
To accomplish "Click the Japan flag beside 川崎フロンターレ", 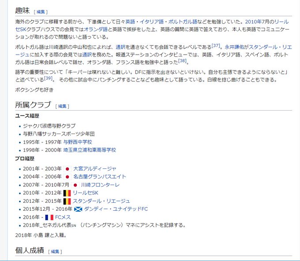I will tap(75, 185).
